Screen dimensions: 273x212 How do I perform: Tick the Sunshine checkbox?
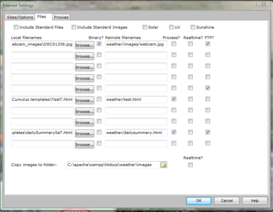193,27
